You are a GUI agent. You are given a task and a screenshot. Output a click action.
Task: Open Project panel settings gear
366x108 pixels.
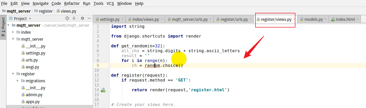click(82, 18)
